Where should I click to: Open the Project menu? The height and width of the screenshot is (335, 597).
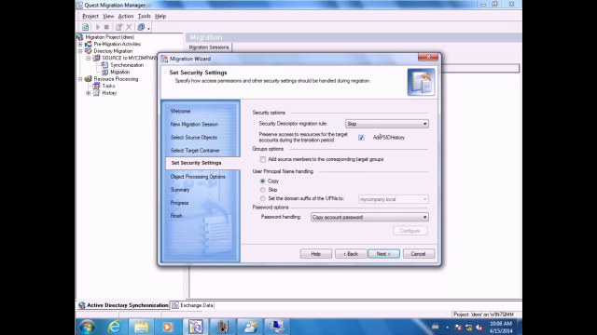[x=90, y=16]
